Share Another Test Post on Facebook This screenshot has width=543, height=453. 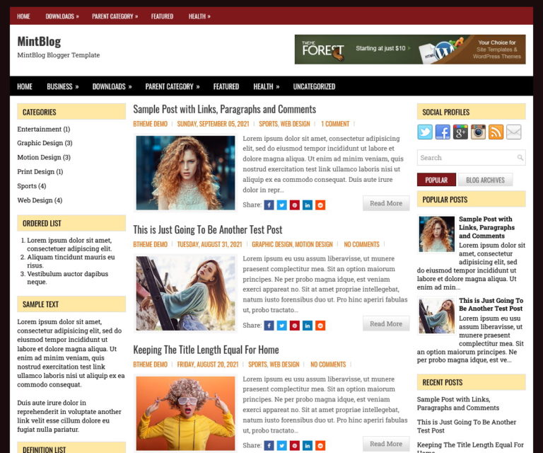(269, 326)
